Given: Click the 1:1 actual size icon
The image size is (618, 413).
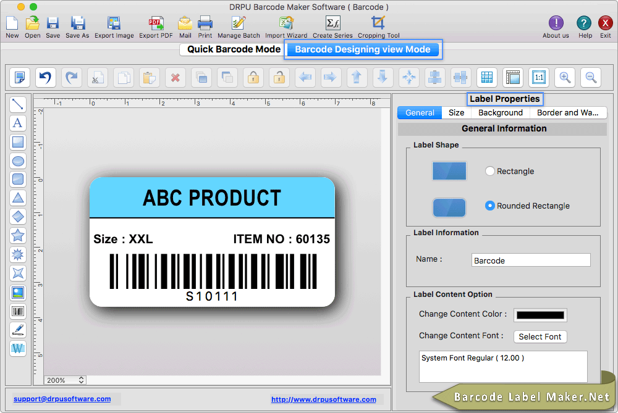Looking at the screenshot, I should 539,77.
